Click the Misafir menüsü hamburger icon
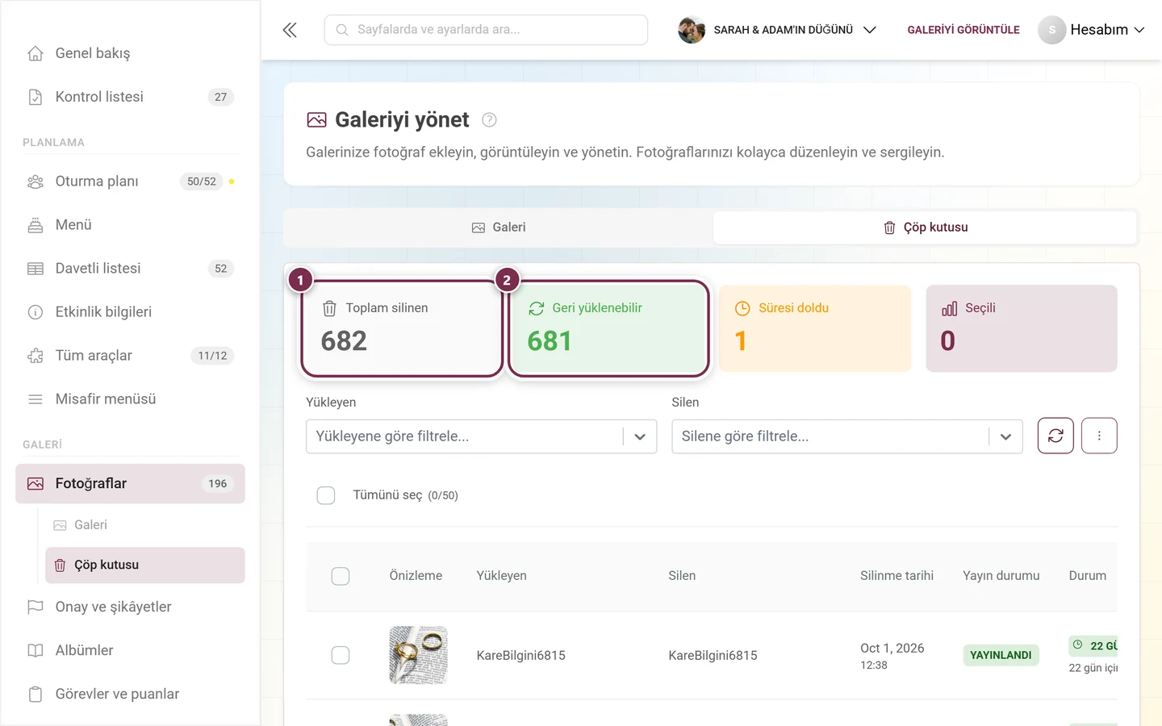The height and width of the screenshot is (726, 1162). tap(36, 399)
